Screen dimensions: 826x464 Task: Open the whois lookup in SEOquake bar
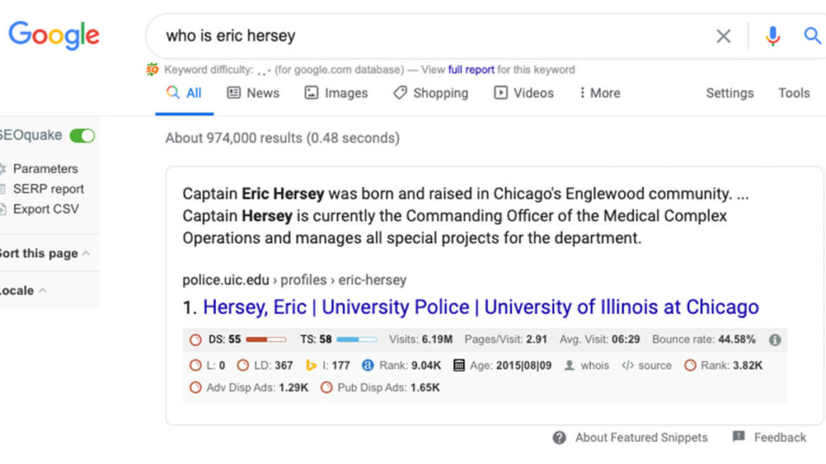(587, 365)
